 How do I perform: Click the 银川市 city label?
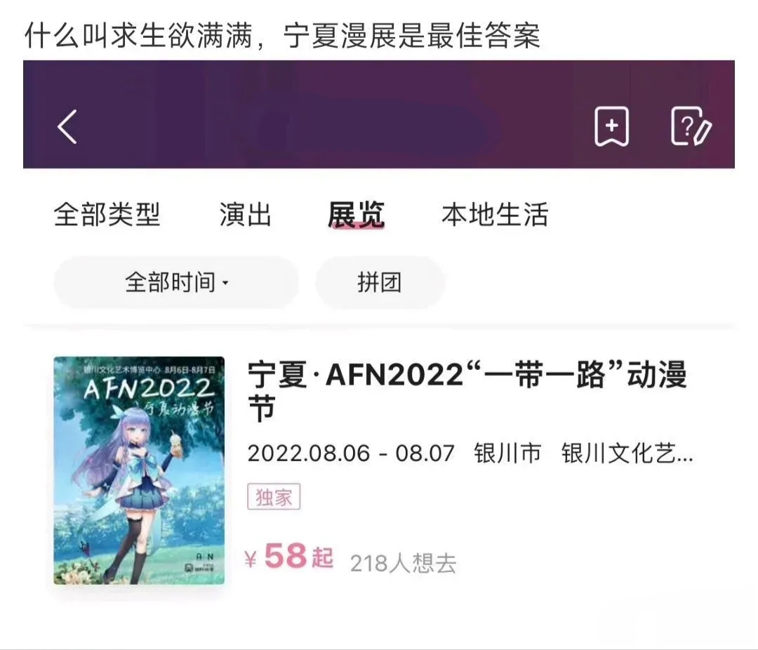507,453
